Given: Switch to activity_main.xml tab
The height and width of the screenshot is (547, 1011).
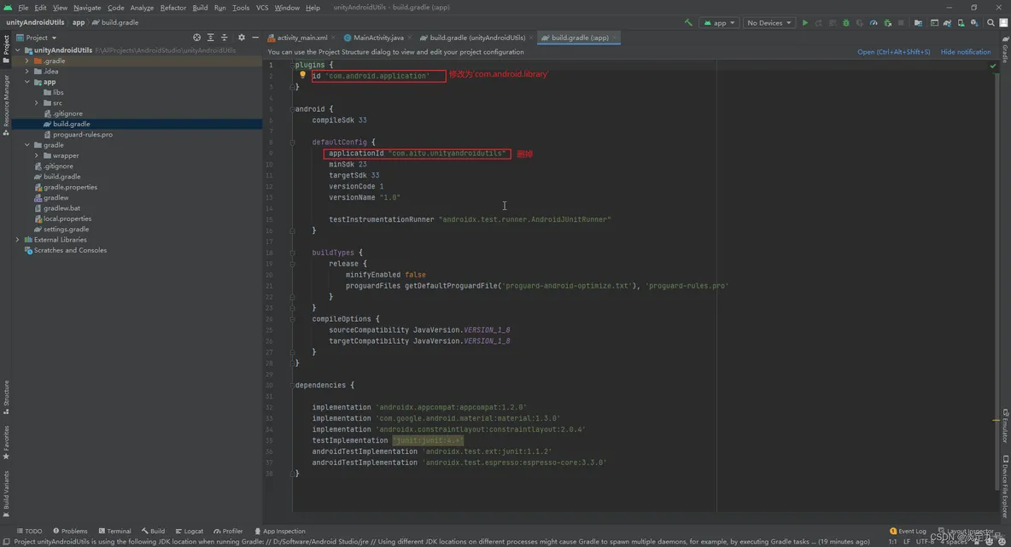Looking at the screenshot, I should click(301, 38).
